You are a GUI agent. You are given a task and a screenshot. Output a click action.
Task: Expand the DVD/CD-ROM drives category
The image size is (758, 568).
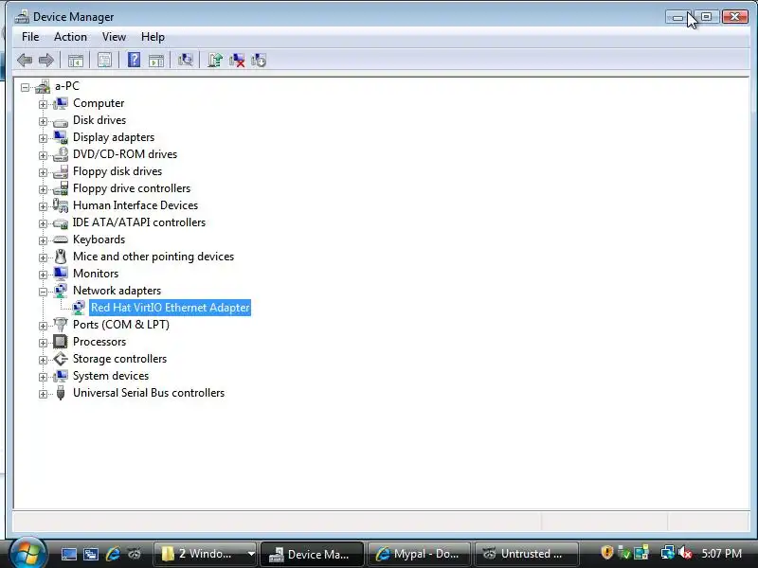point(43,155)
